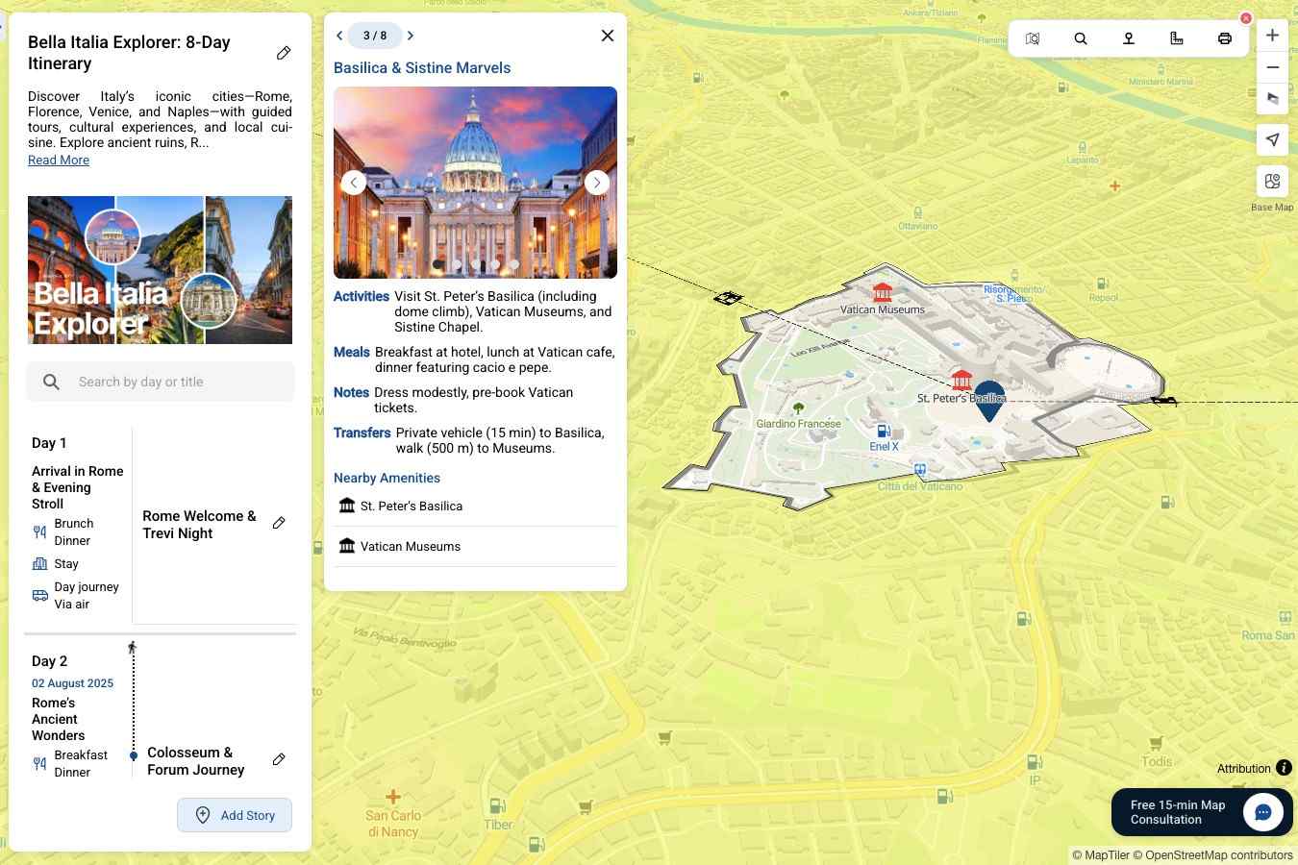Click the search by day or title field
The height and width of the screenshot is (865, 1298).
pyautogui.click(x=161, y=382)
